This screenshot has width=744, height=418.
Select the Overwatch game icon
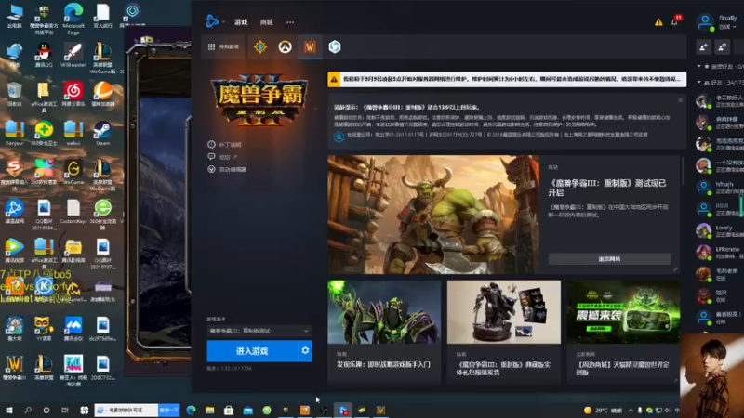[x=285, y=46]
